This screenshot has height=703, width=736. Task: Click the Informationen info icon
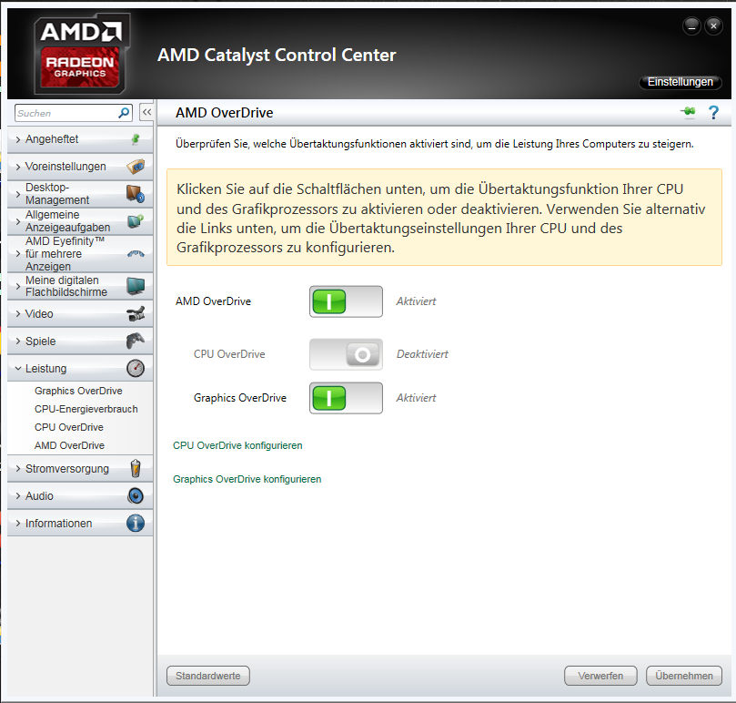pos(136,523)
